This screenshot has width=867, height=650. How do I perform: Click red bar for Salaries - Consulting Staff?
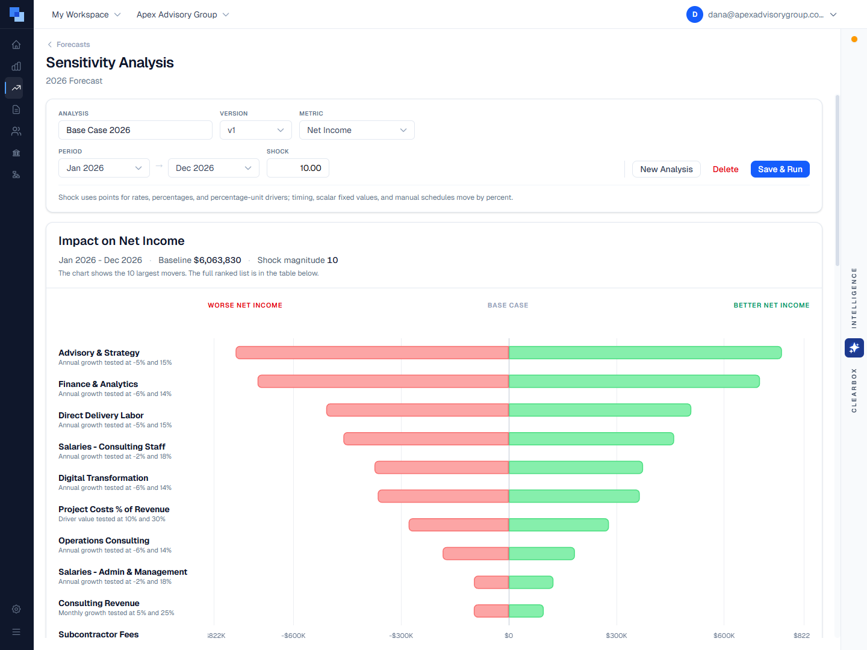point(426,439)
